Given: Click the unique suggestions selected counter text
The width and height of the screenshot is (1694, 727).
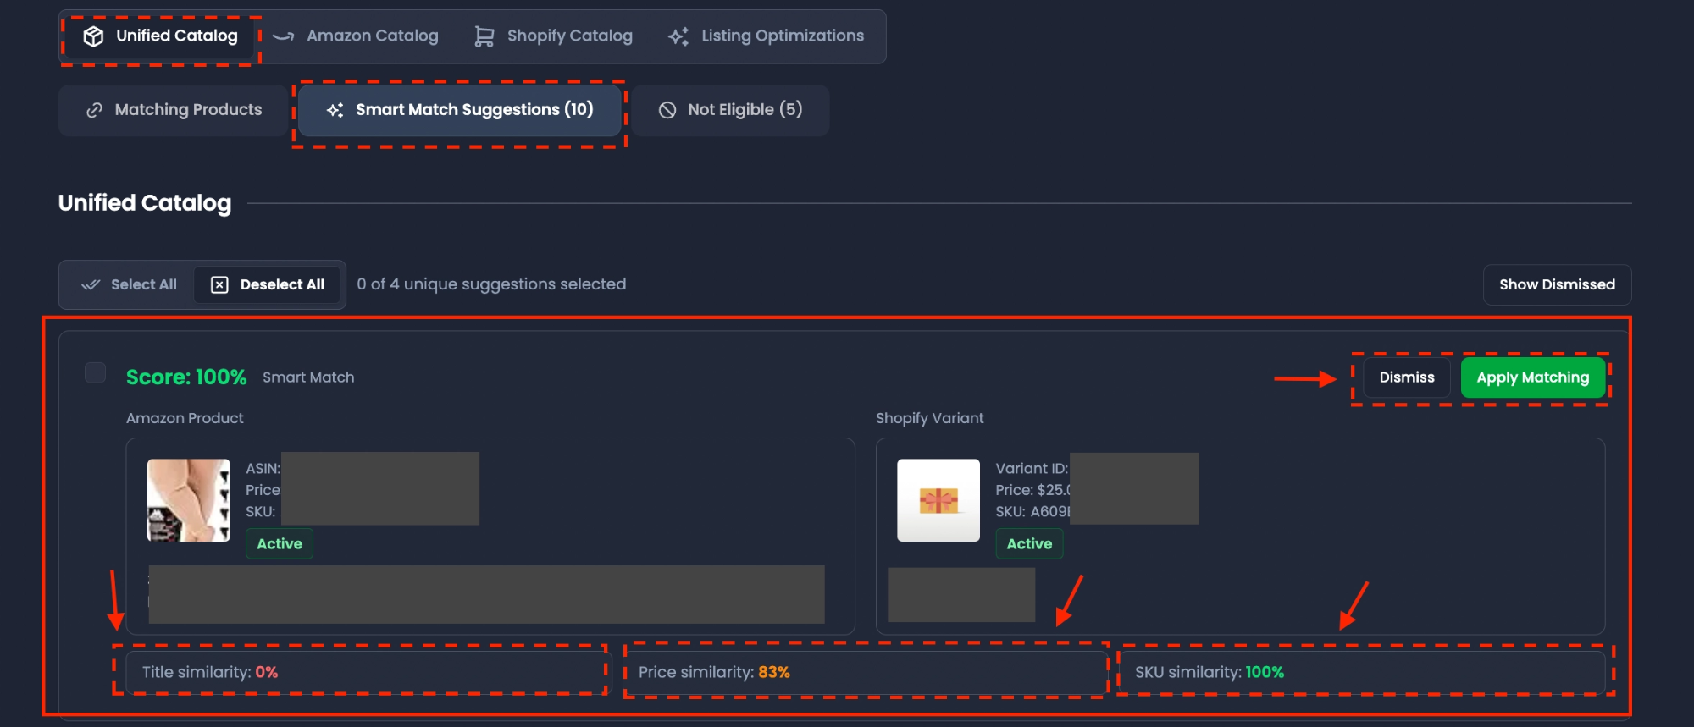Looking at the screenshot, I should click(x=491, y=284).
